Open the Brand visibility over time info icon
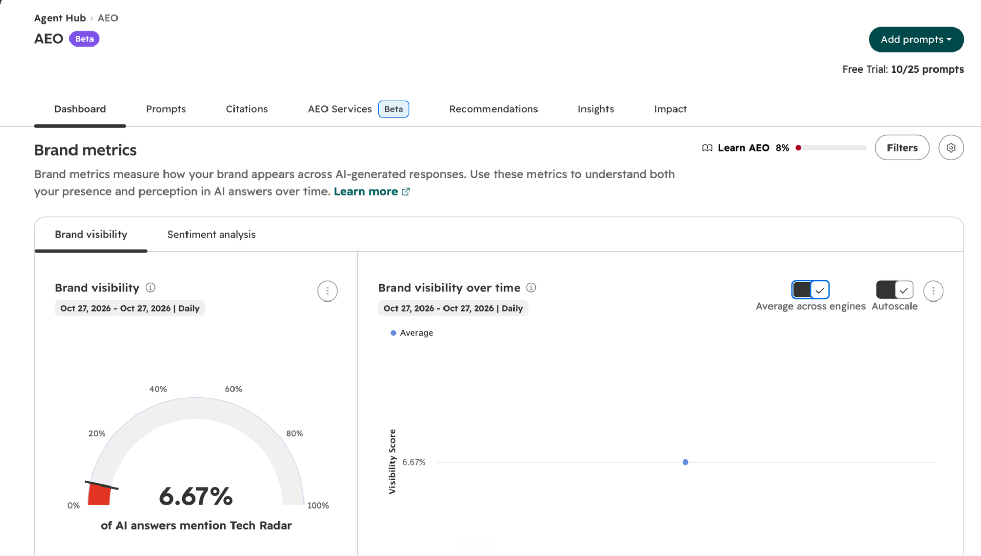Screen dimensions: 981x556 pos(531,287)
